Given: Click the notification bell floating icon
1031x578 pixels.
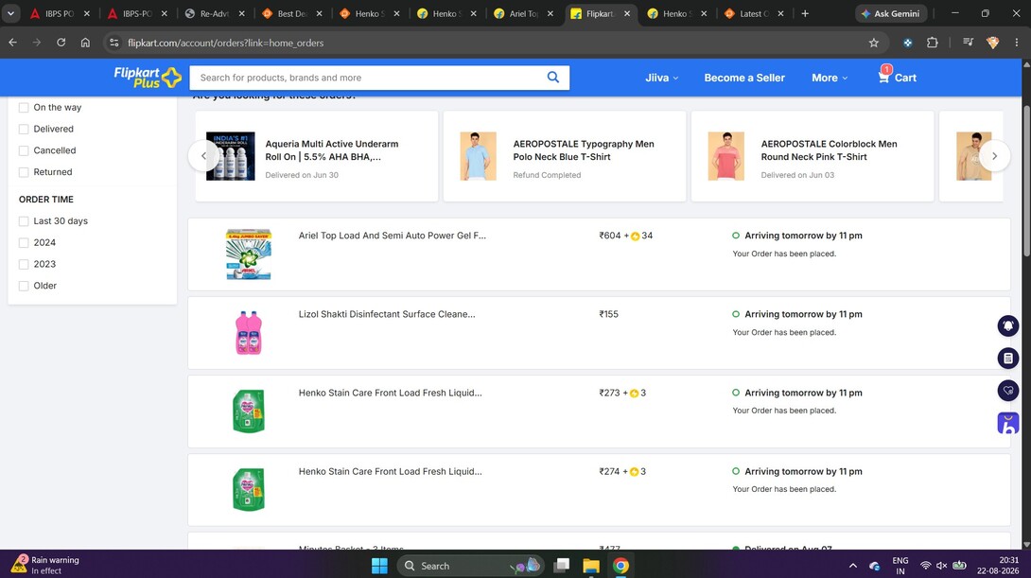Looking at the screenshot, I should click(1008, 325).
